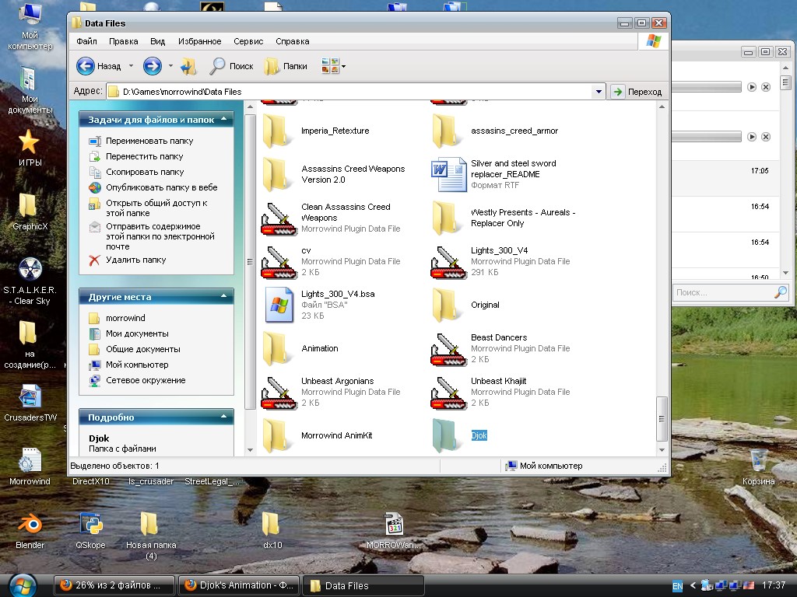Image resolution: width=797 pixels, height=597 pixels.
Task: Open the Избранное menu
Action: tap(200, 41)
